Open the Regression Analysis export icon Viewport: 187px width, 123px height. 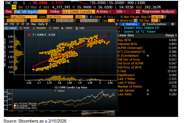[x=138, y=11]
